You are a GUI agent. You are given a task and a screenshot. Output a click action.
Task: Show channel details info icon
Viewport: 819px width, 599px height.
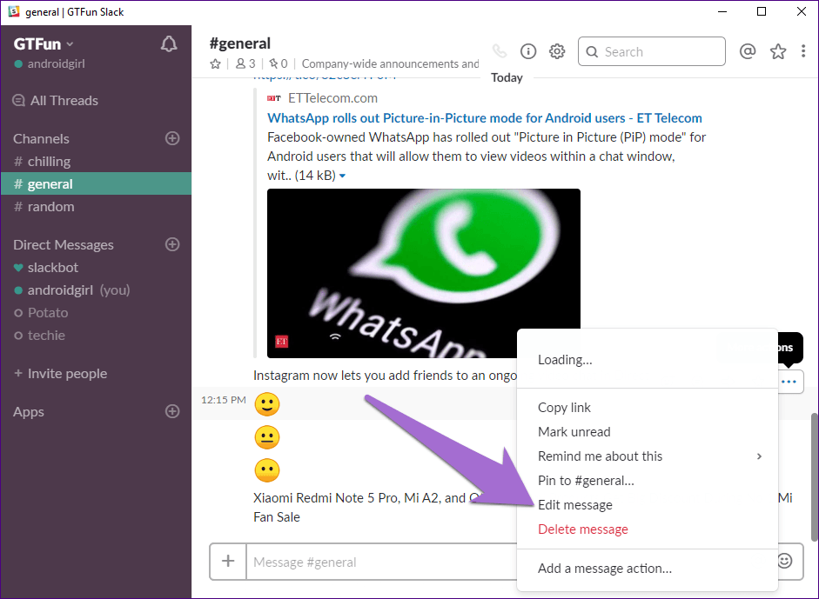528,51
